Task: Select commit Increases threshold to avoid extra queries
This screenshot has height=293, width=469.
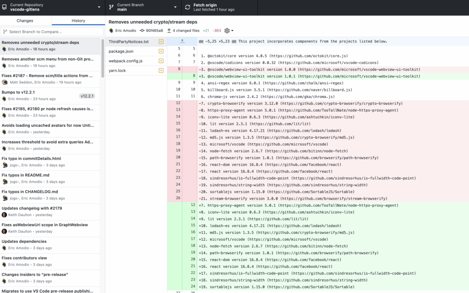Action: (50, 145)
